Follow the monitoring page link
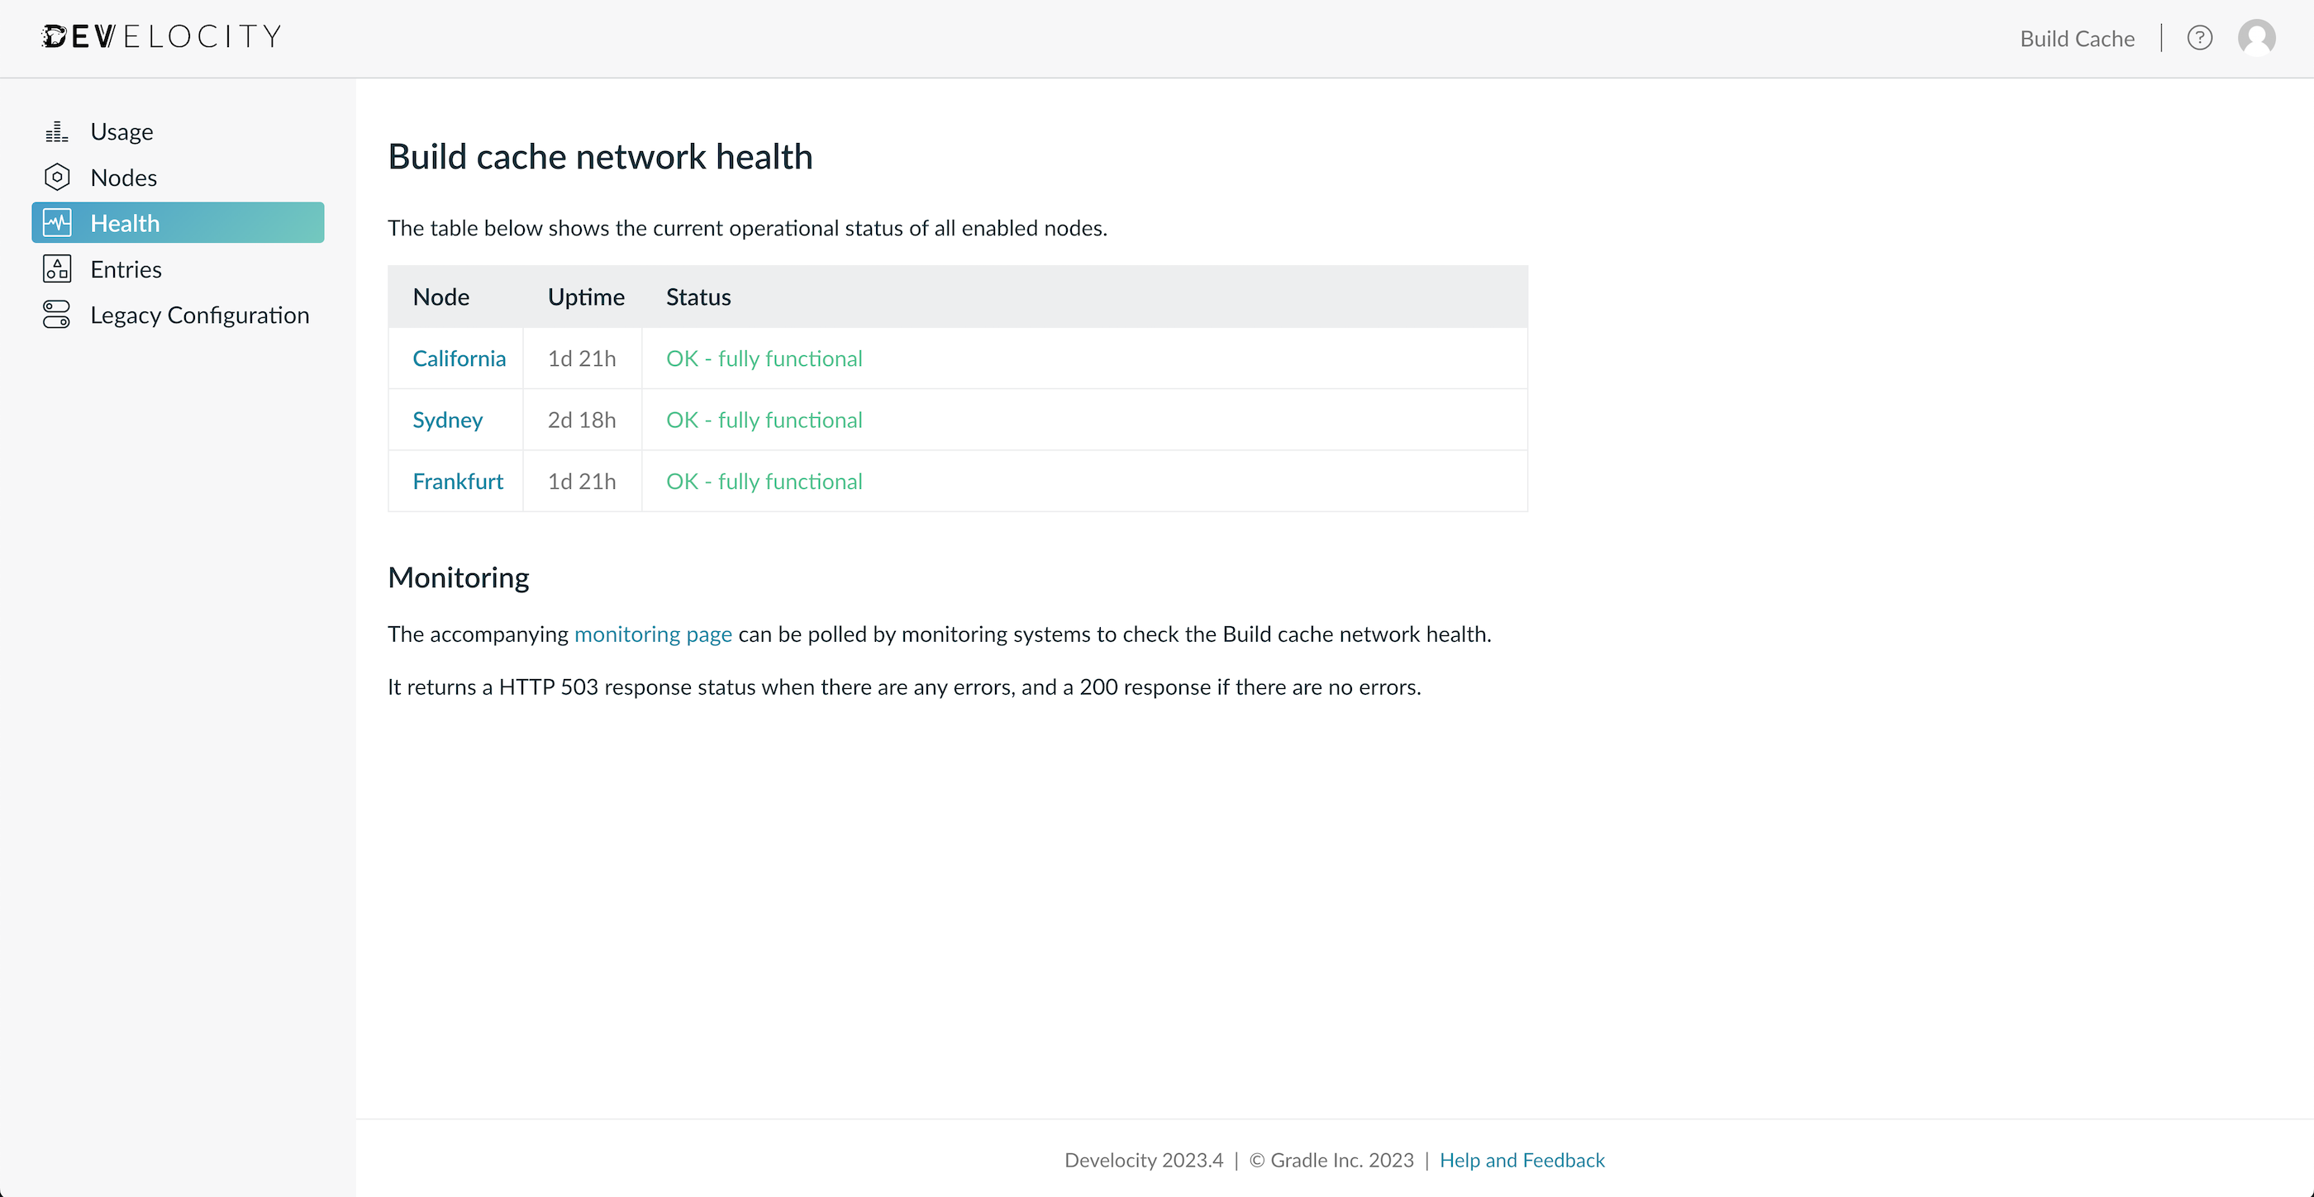The height and width of the screenshot is (1197, 2314). [x=652, y=634]
